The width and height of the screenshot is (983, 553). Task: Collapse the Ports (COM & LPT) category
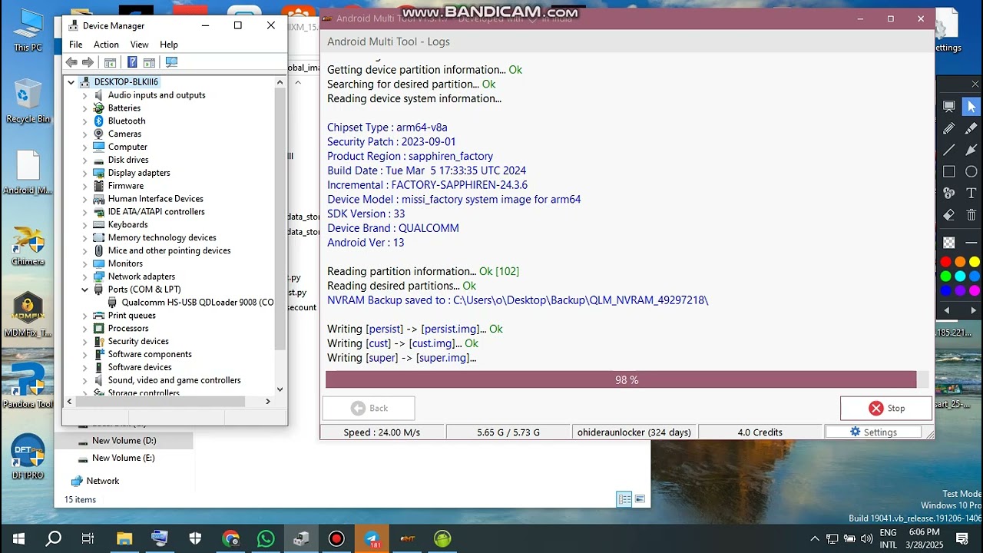point(84,290)
